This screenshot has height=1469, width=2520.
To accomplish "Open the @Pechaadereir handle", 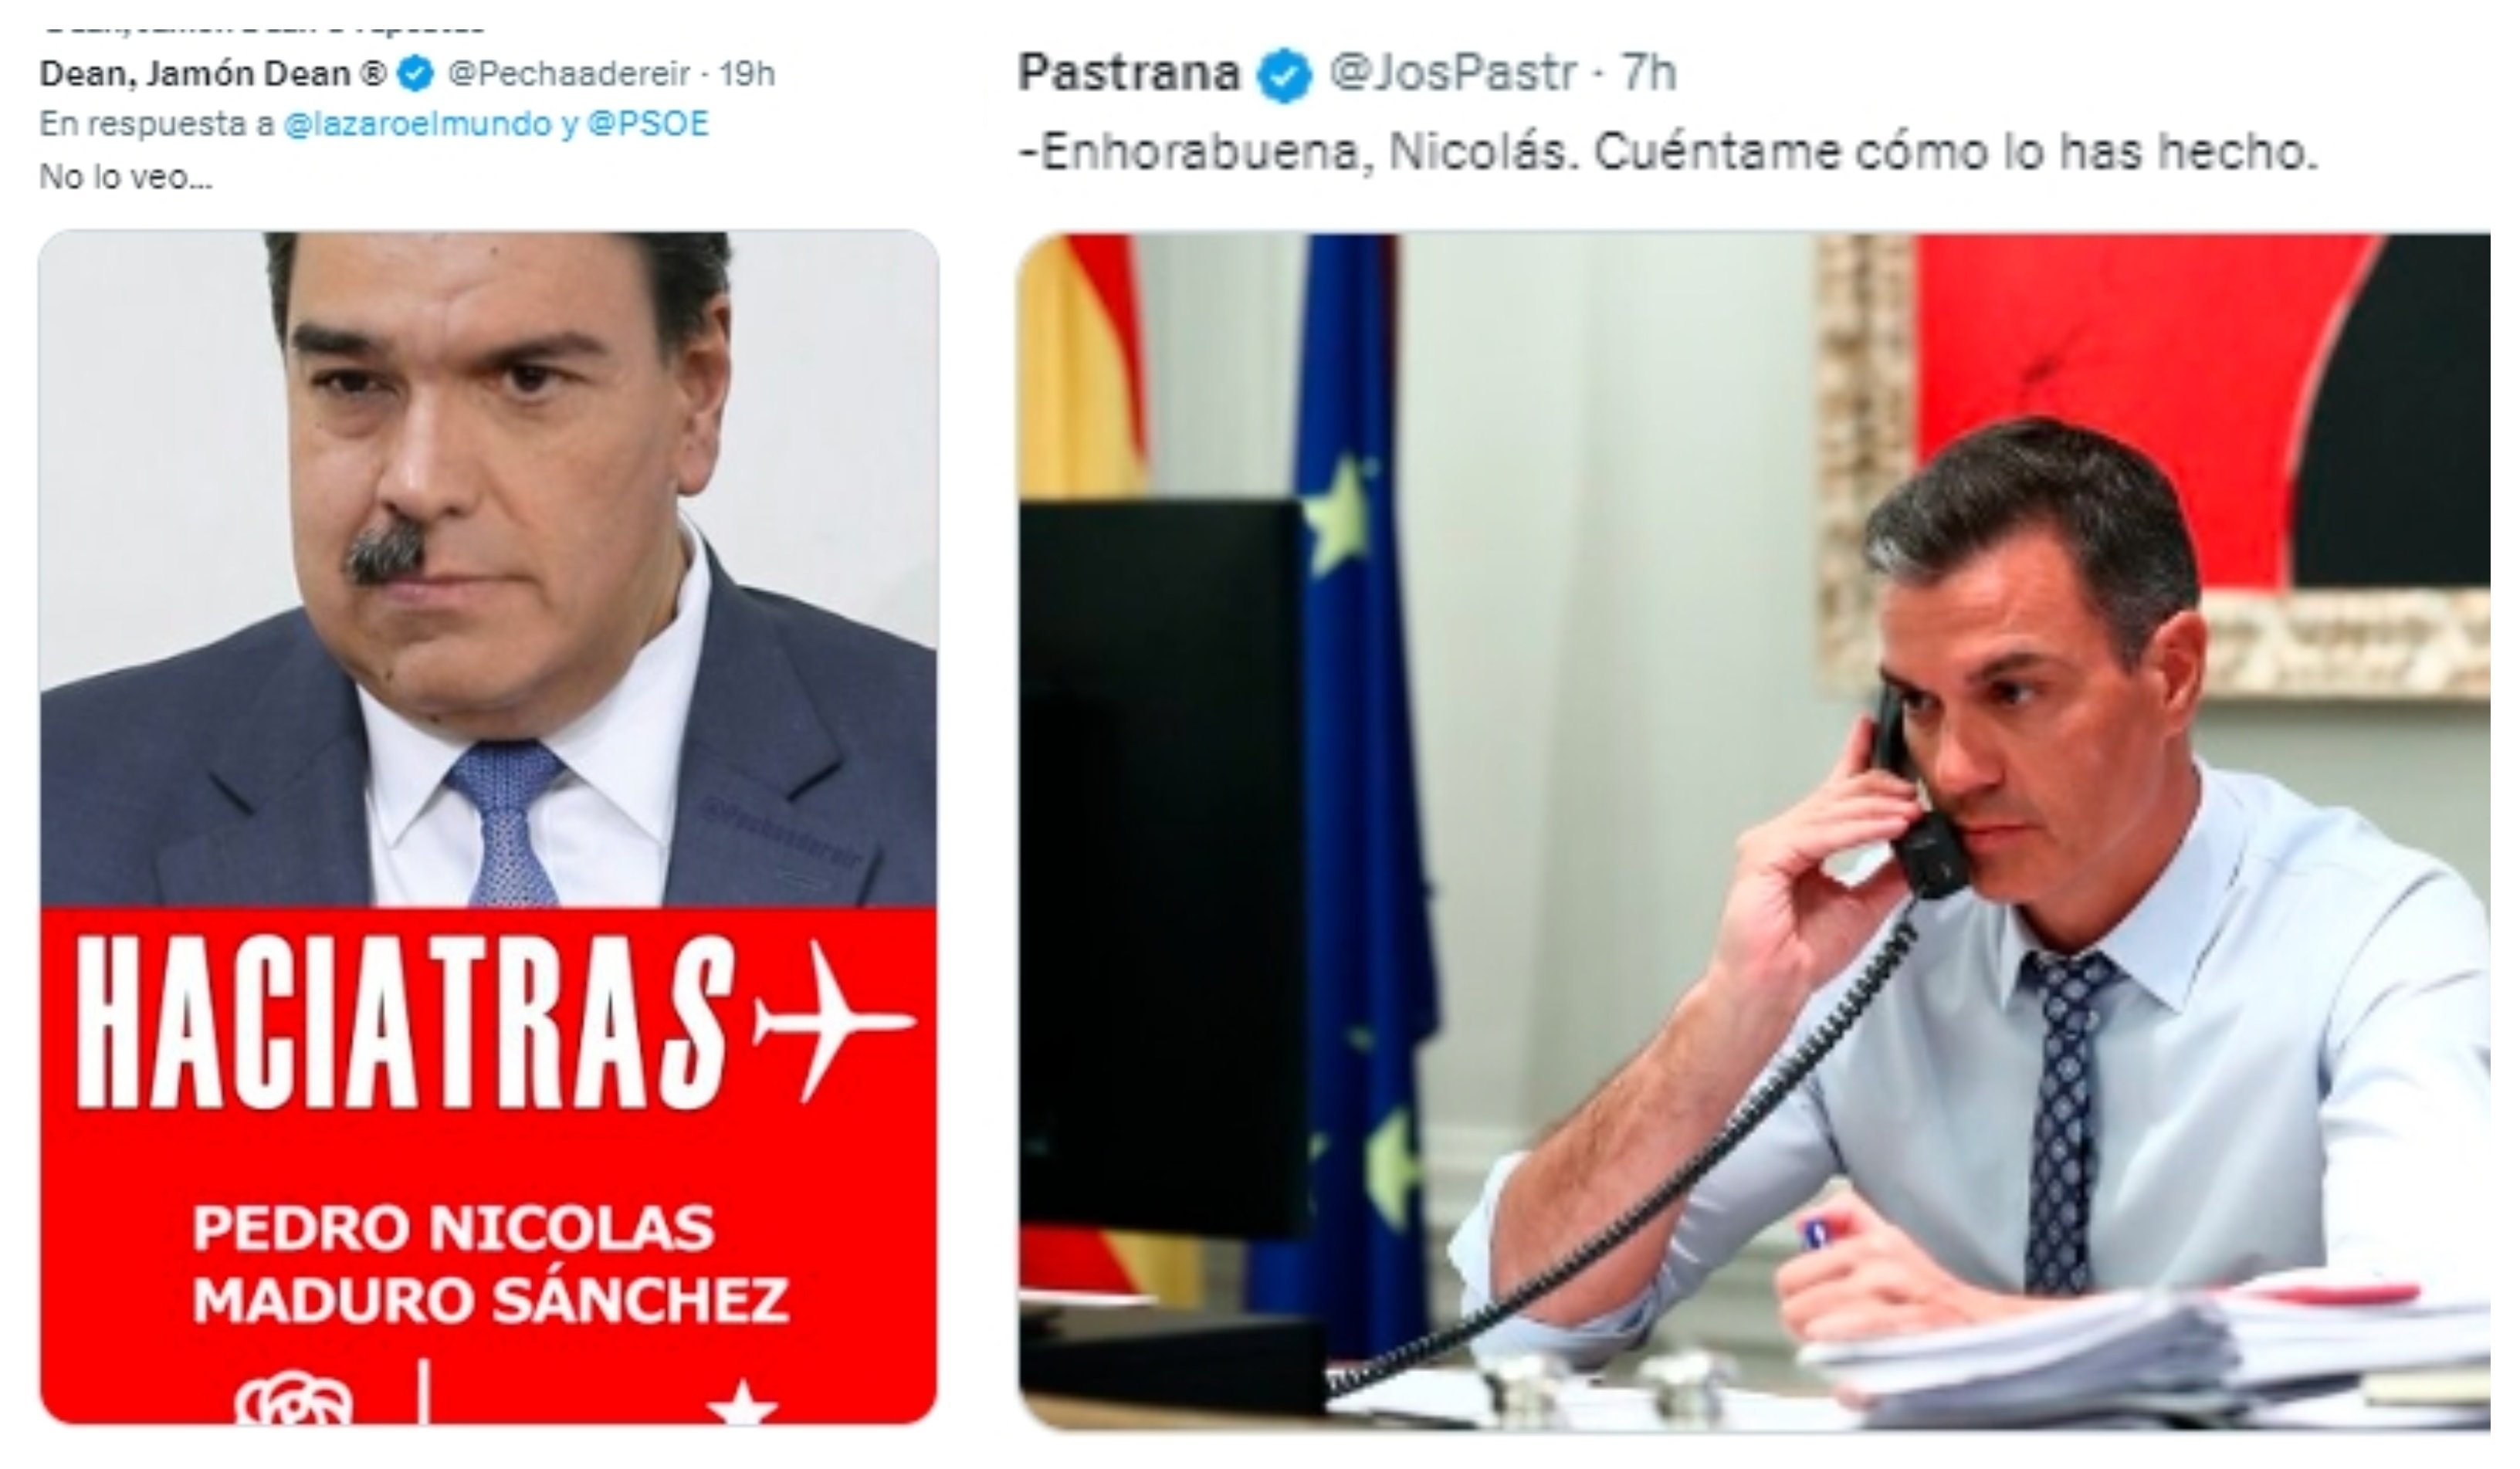I will point(568,74).
